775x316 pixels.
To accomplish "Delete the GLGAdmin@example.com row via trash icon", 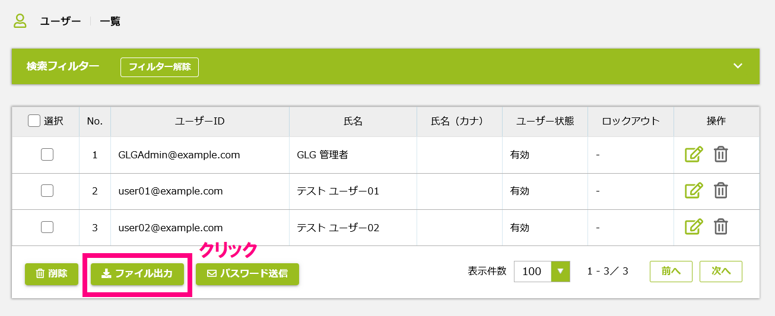I will [x=720, y=155].
